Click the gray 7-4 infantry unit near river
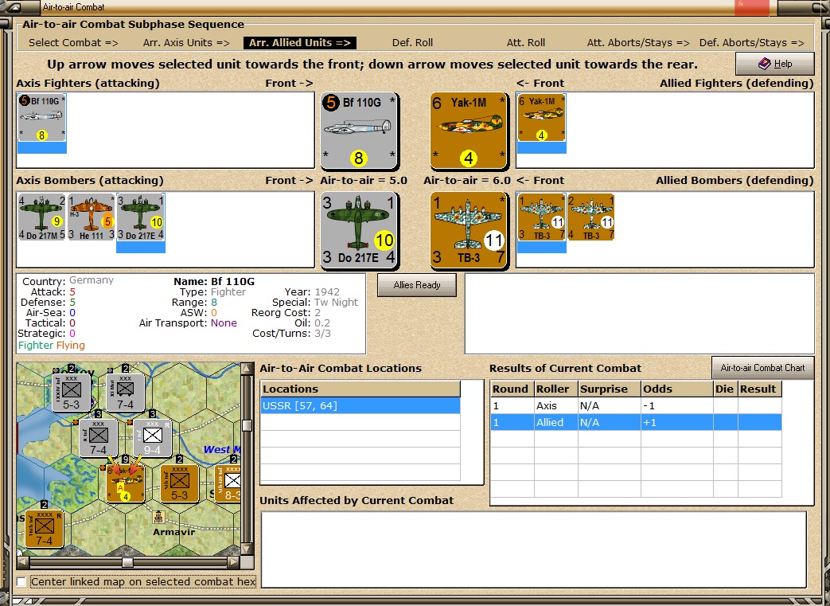830x606 pixels. pyautogui.click(x=99, y=438)
